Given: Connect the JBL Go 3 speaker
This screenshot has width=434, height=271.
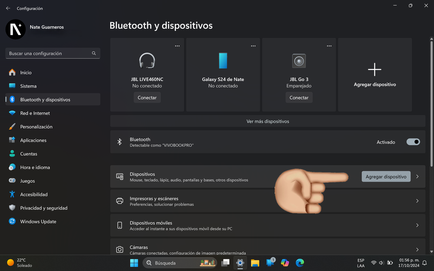Looking at the screenshot, I should point(299,98).
